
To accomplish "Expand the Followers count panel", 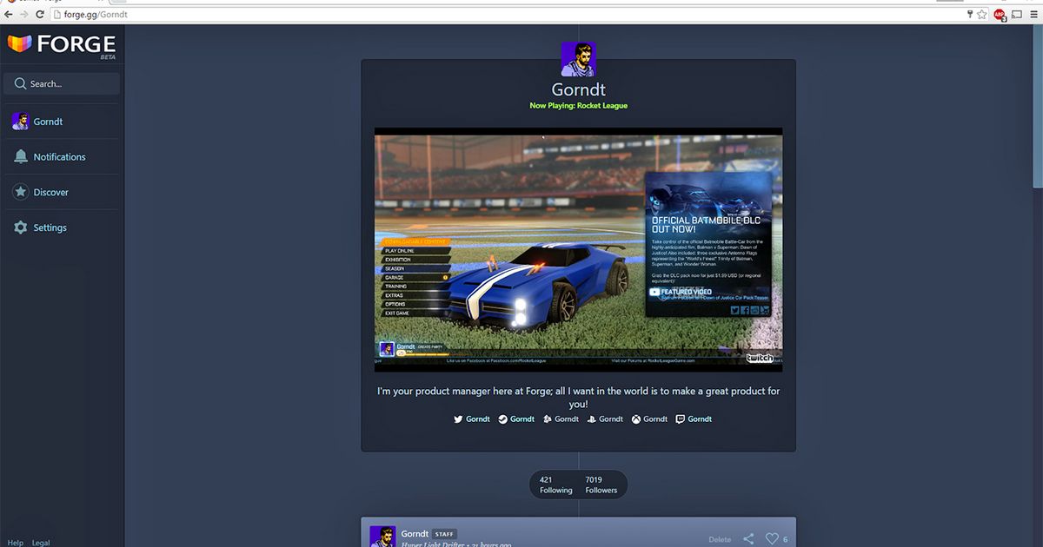I will [601, 484].
